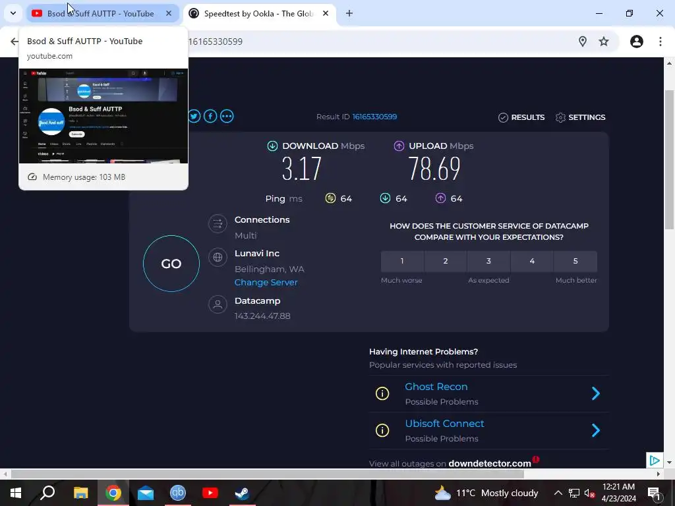Click the Datacamp provider person icon

tap(218, 304)
